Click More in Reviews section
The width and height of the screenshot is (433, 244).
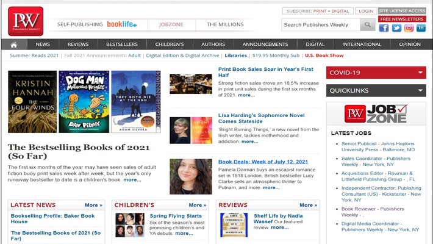point(308,205)
